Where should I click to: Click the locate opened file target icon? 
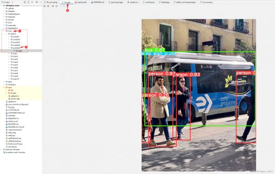click(x=25, y=2)
